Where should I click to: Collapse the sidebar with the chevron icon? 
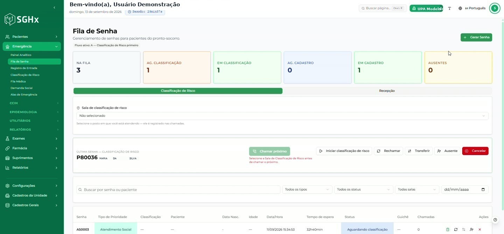point(54,7)
